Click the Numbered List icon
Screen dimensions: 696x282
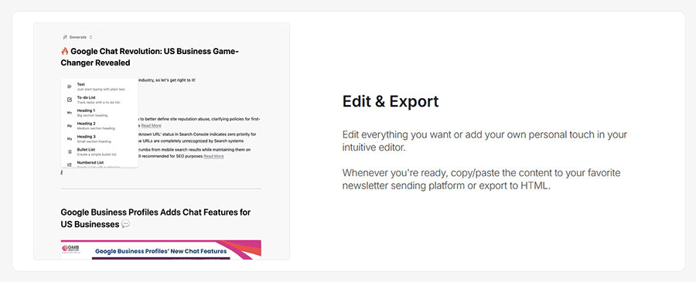click(70, 165)
